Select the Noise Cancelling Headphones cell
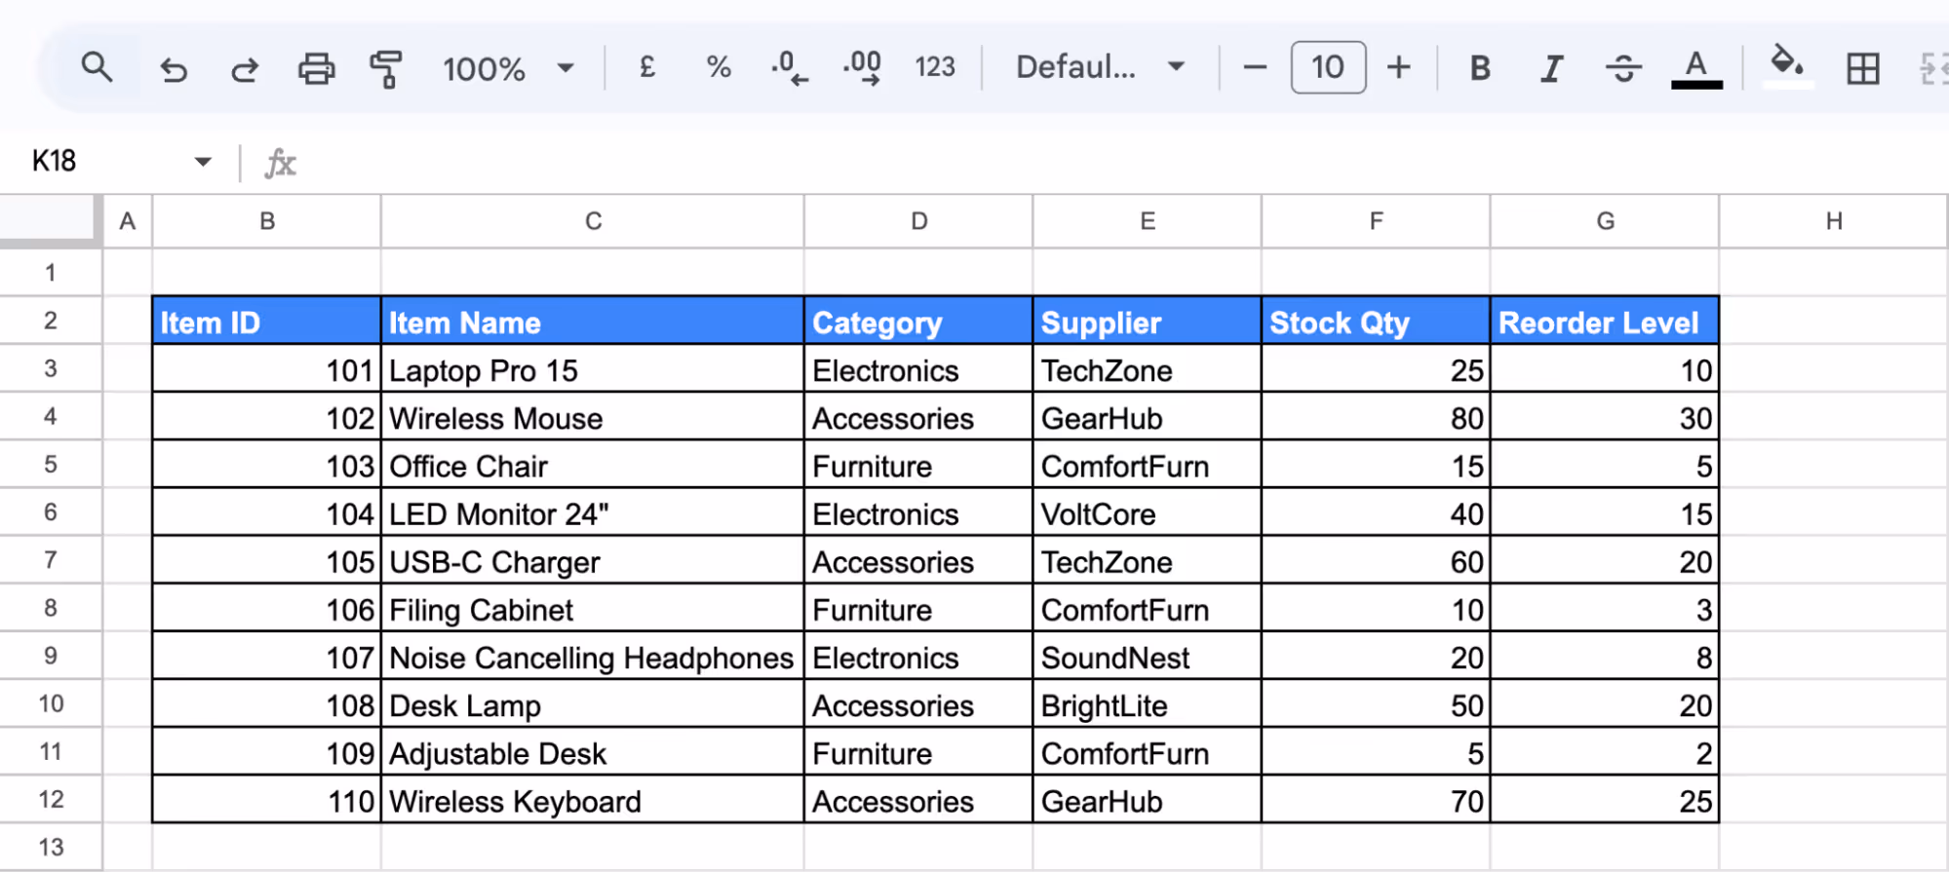The height and width of the screenshot is (873, 1949). click(593, 657)
